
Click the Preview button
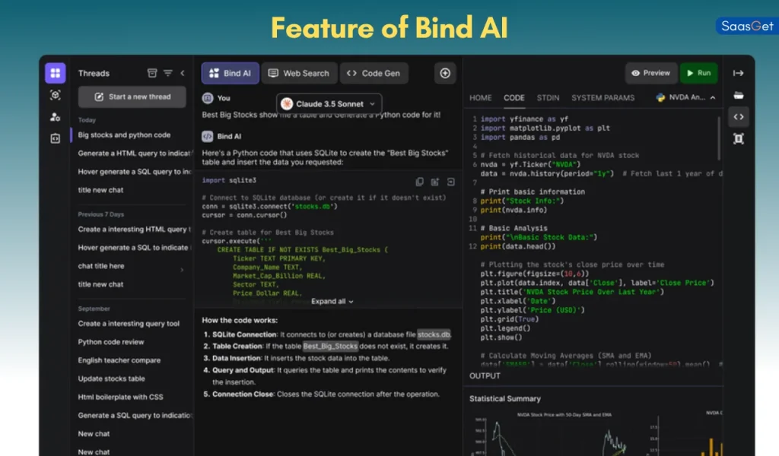[651, 73]
